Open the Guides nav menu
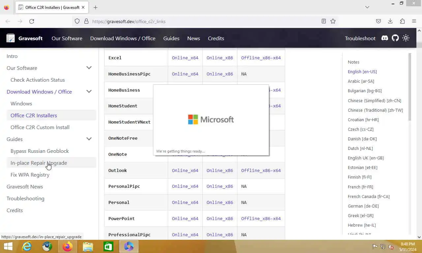 (x=171, y=38)
